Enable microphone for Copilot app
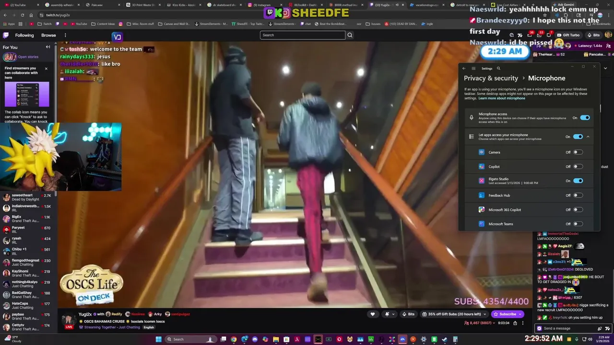The height and width of the screenshot is (345, 614). (x=578, y=167)
